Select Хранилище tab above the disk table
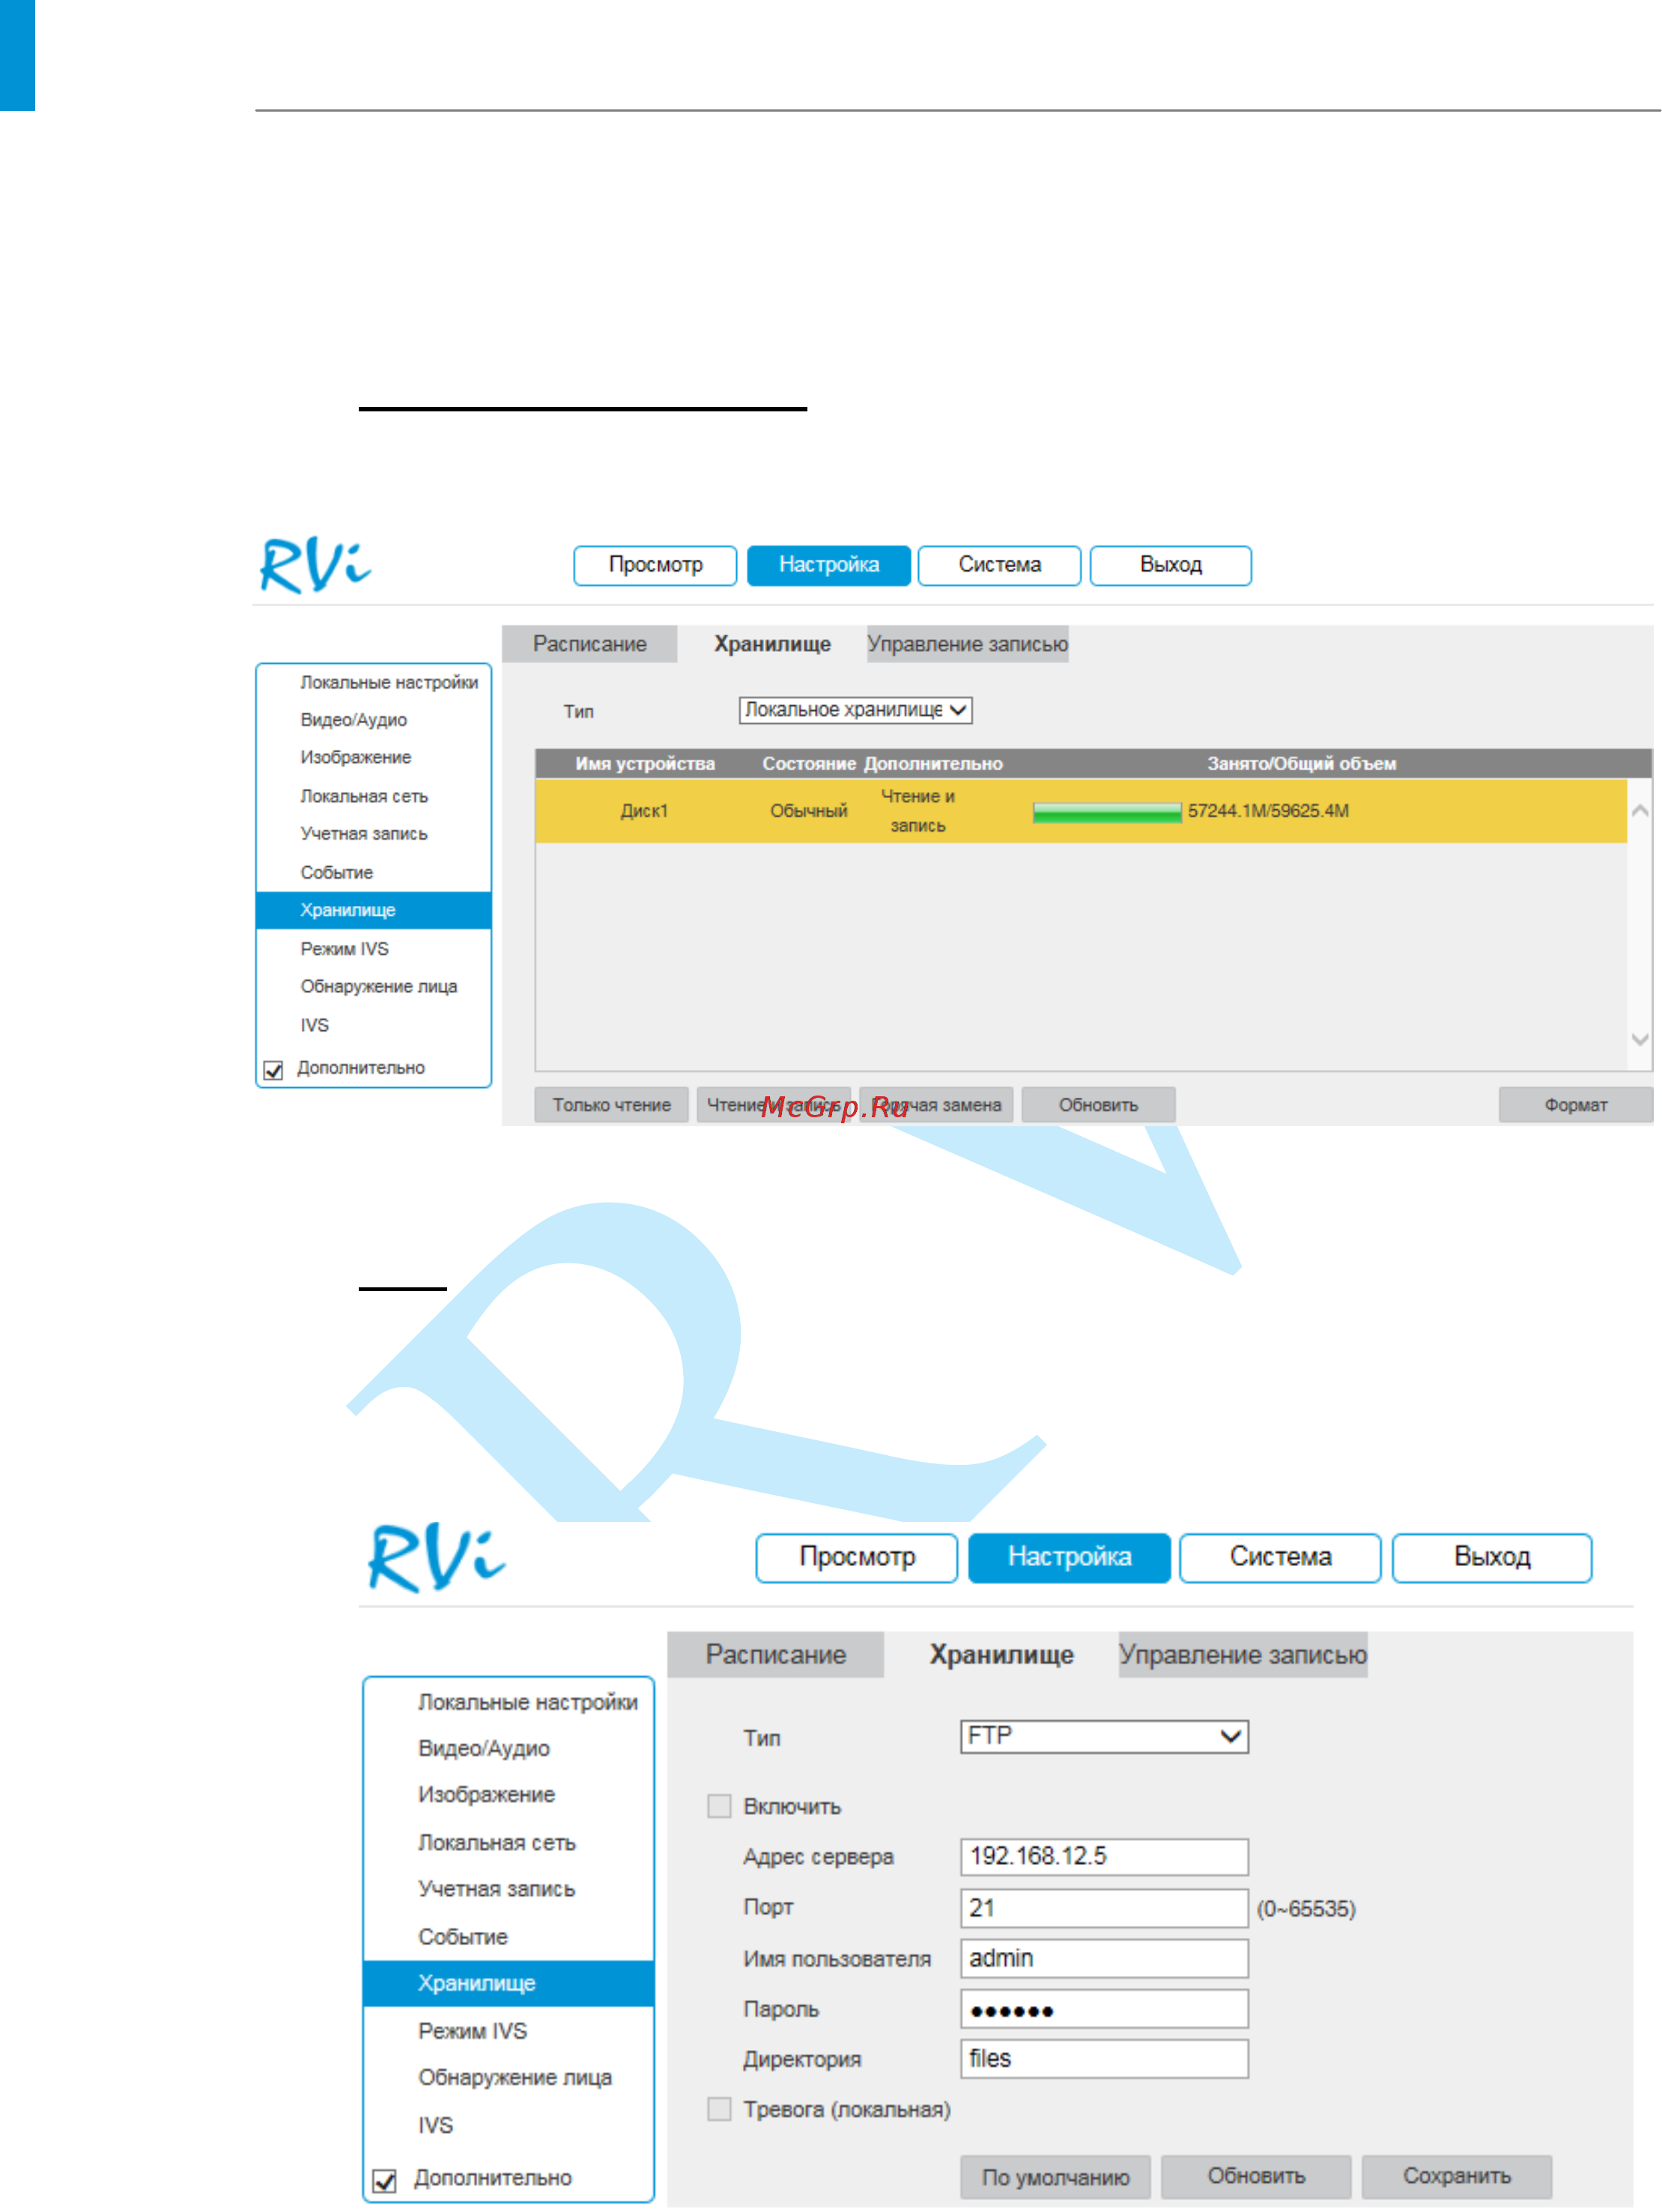The height and width of the screenshot is (2212, 1662). [x=772, y=644]
